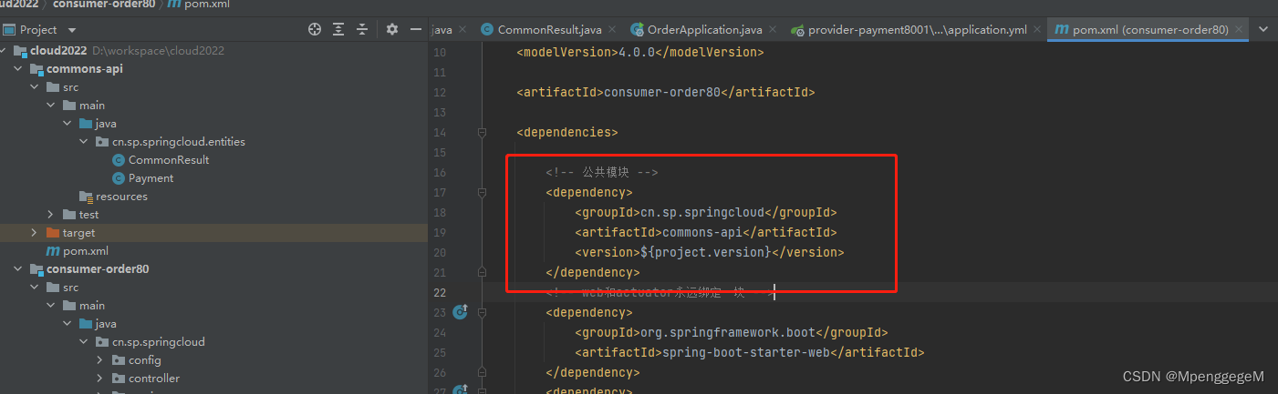
Task: Close the application.yml tab
Action: 1036,30
